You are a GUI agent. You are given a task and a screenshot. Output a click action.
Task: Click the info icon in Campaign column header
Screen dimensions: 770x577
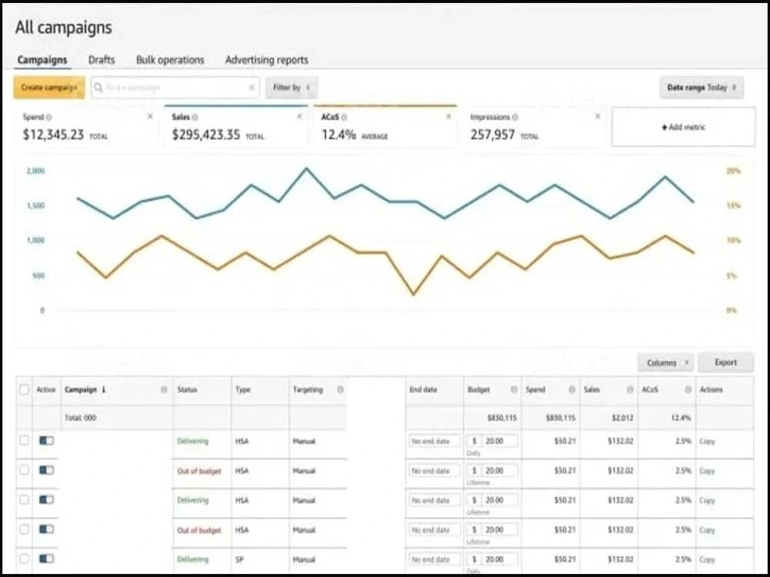click(x=164, y=389)
